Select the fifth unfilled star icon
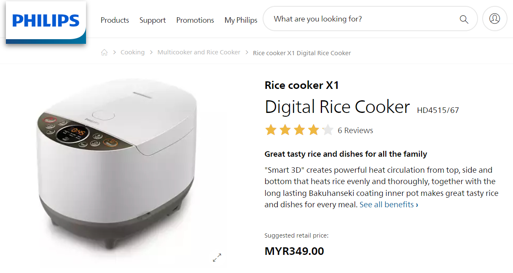Image resolution: width=513 pixels, height=273 pixels. pos(328,130)
